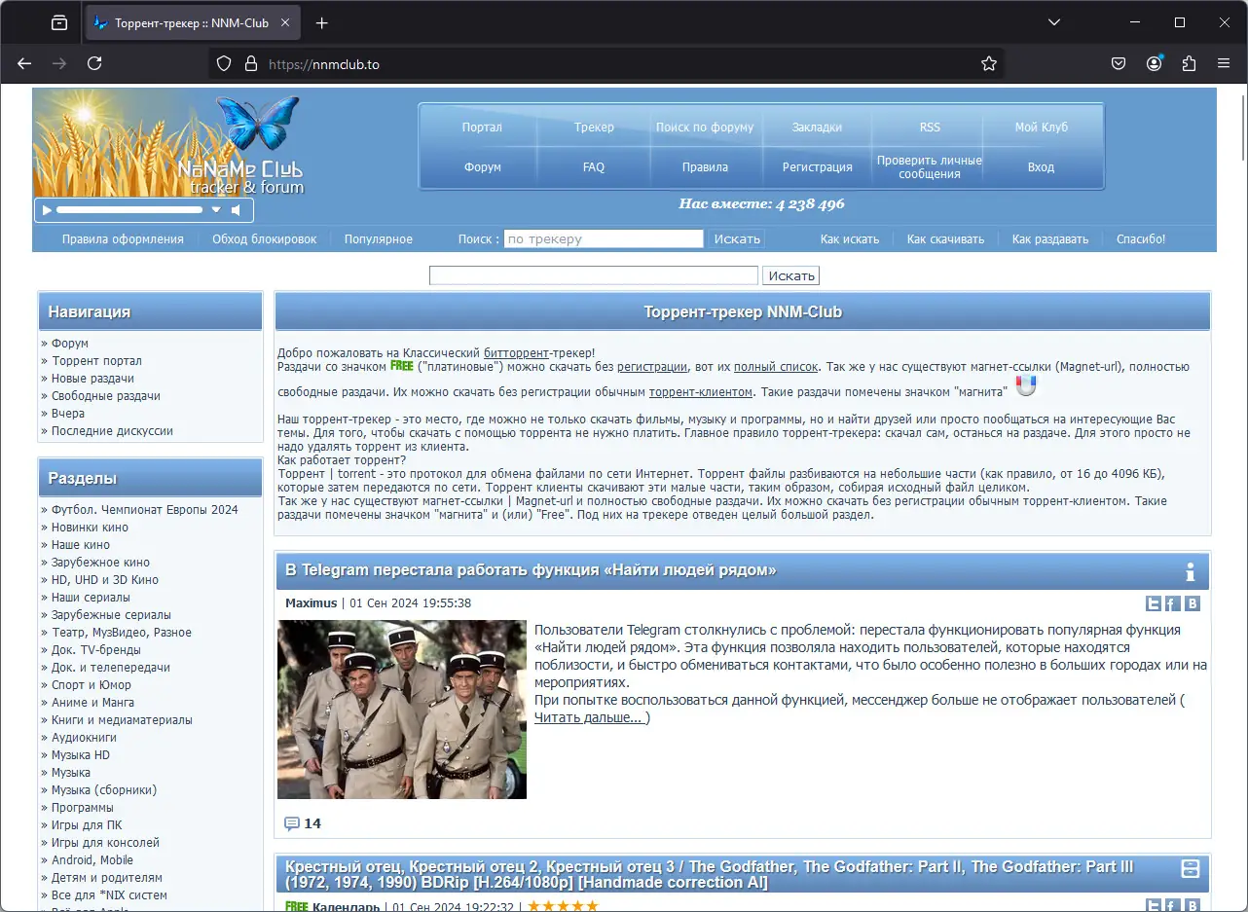Open the Мой Клуб menu item

(1042, 128)
